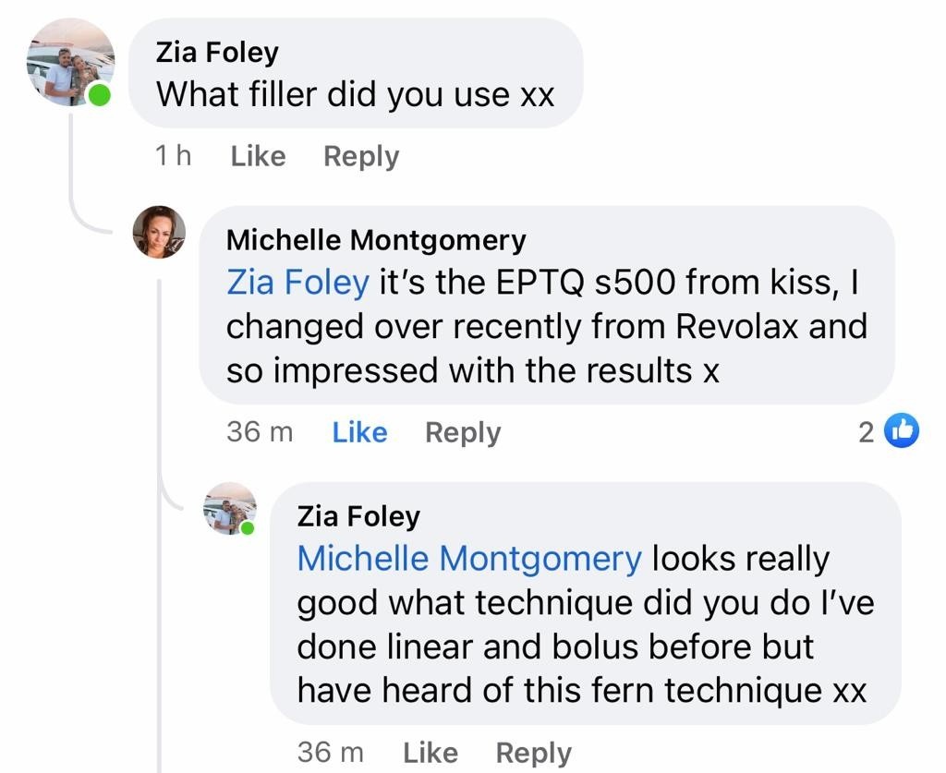Click the blue thumbs-up reaction icon
Viewport: 946px width, 773px height.
coord(902,430)
